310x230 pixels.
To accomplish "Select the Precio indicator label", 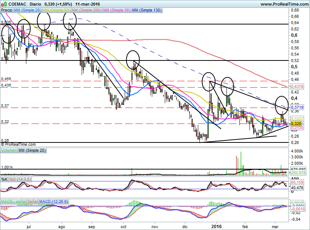I will click(x=6, y=10).
